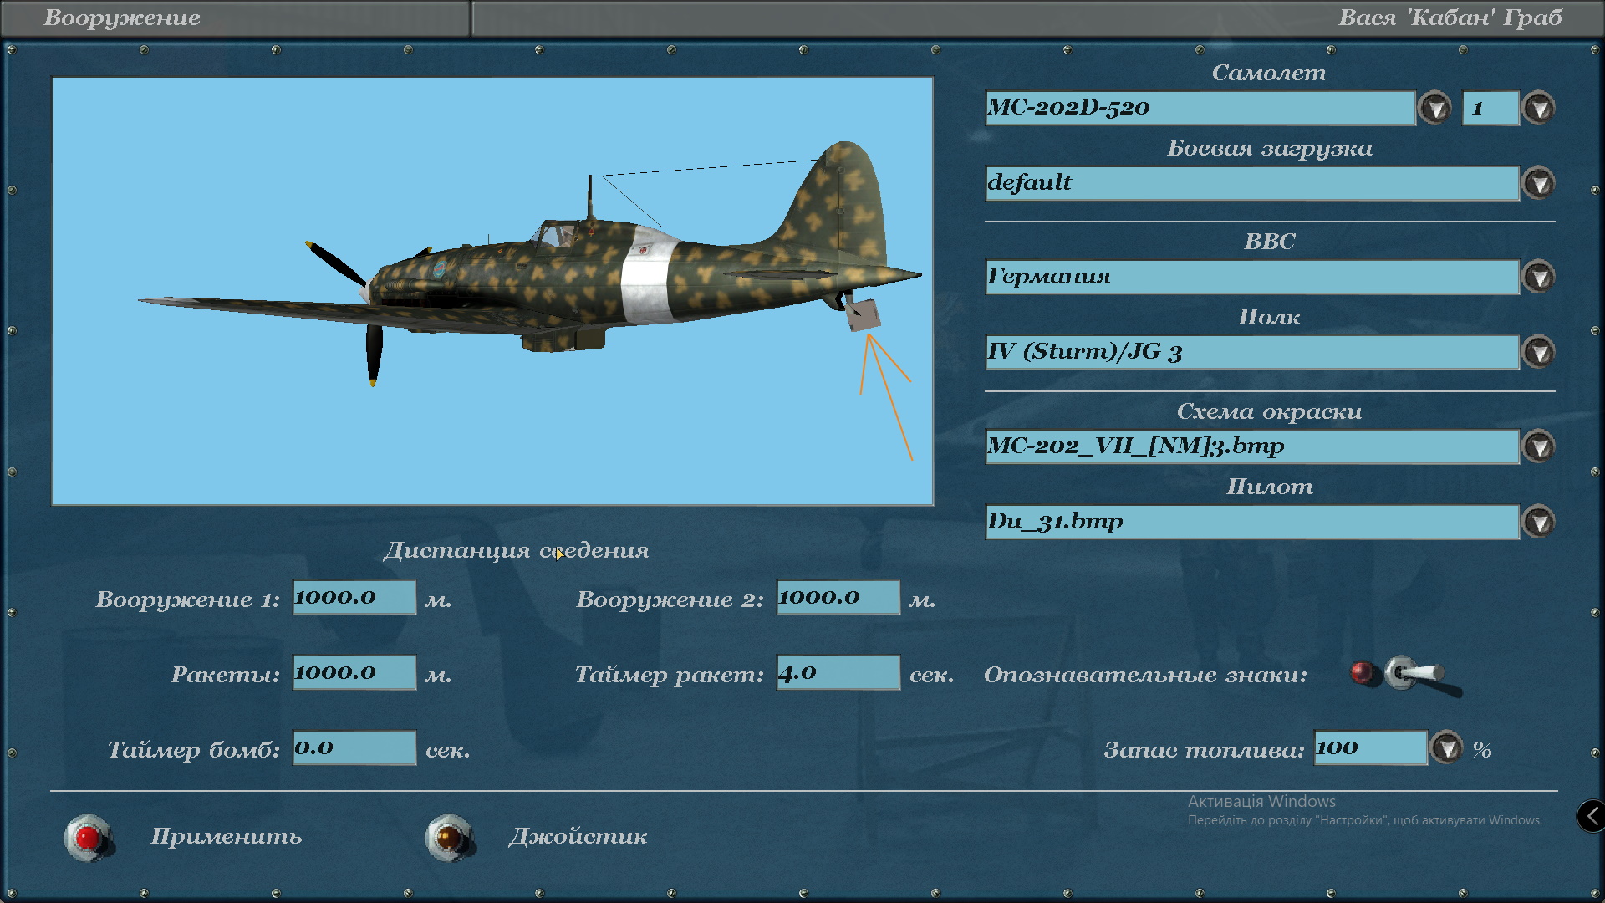The height and width of the screenshot is (903, 1605).
Task: Open the ВВС Германия dropdown arrow
Action: point(1539,277)
